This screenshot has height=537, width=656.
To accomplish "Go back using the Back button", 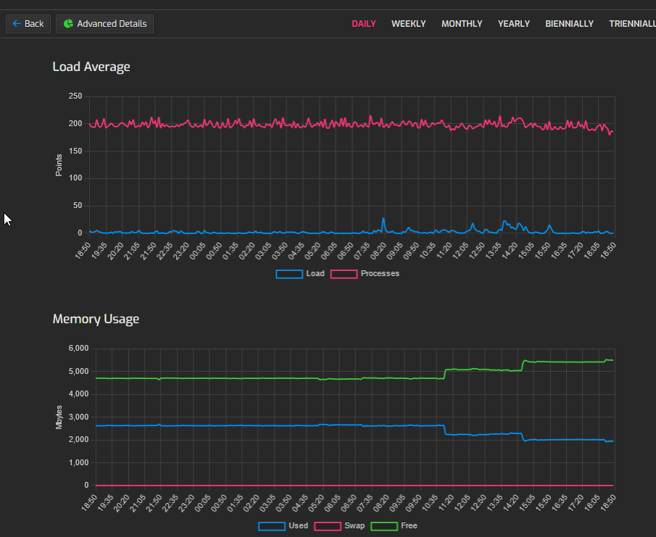I will click(x=28, y=24).
